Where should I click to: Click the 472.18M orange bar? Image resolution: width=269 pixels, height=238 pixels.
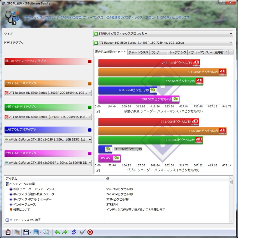pyautogui.click(x=162, y=131)
